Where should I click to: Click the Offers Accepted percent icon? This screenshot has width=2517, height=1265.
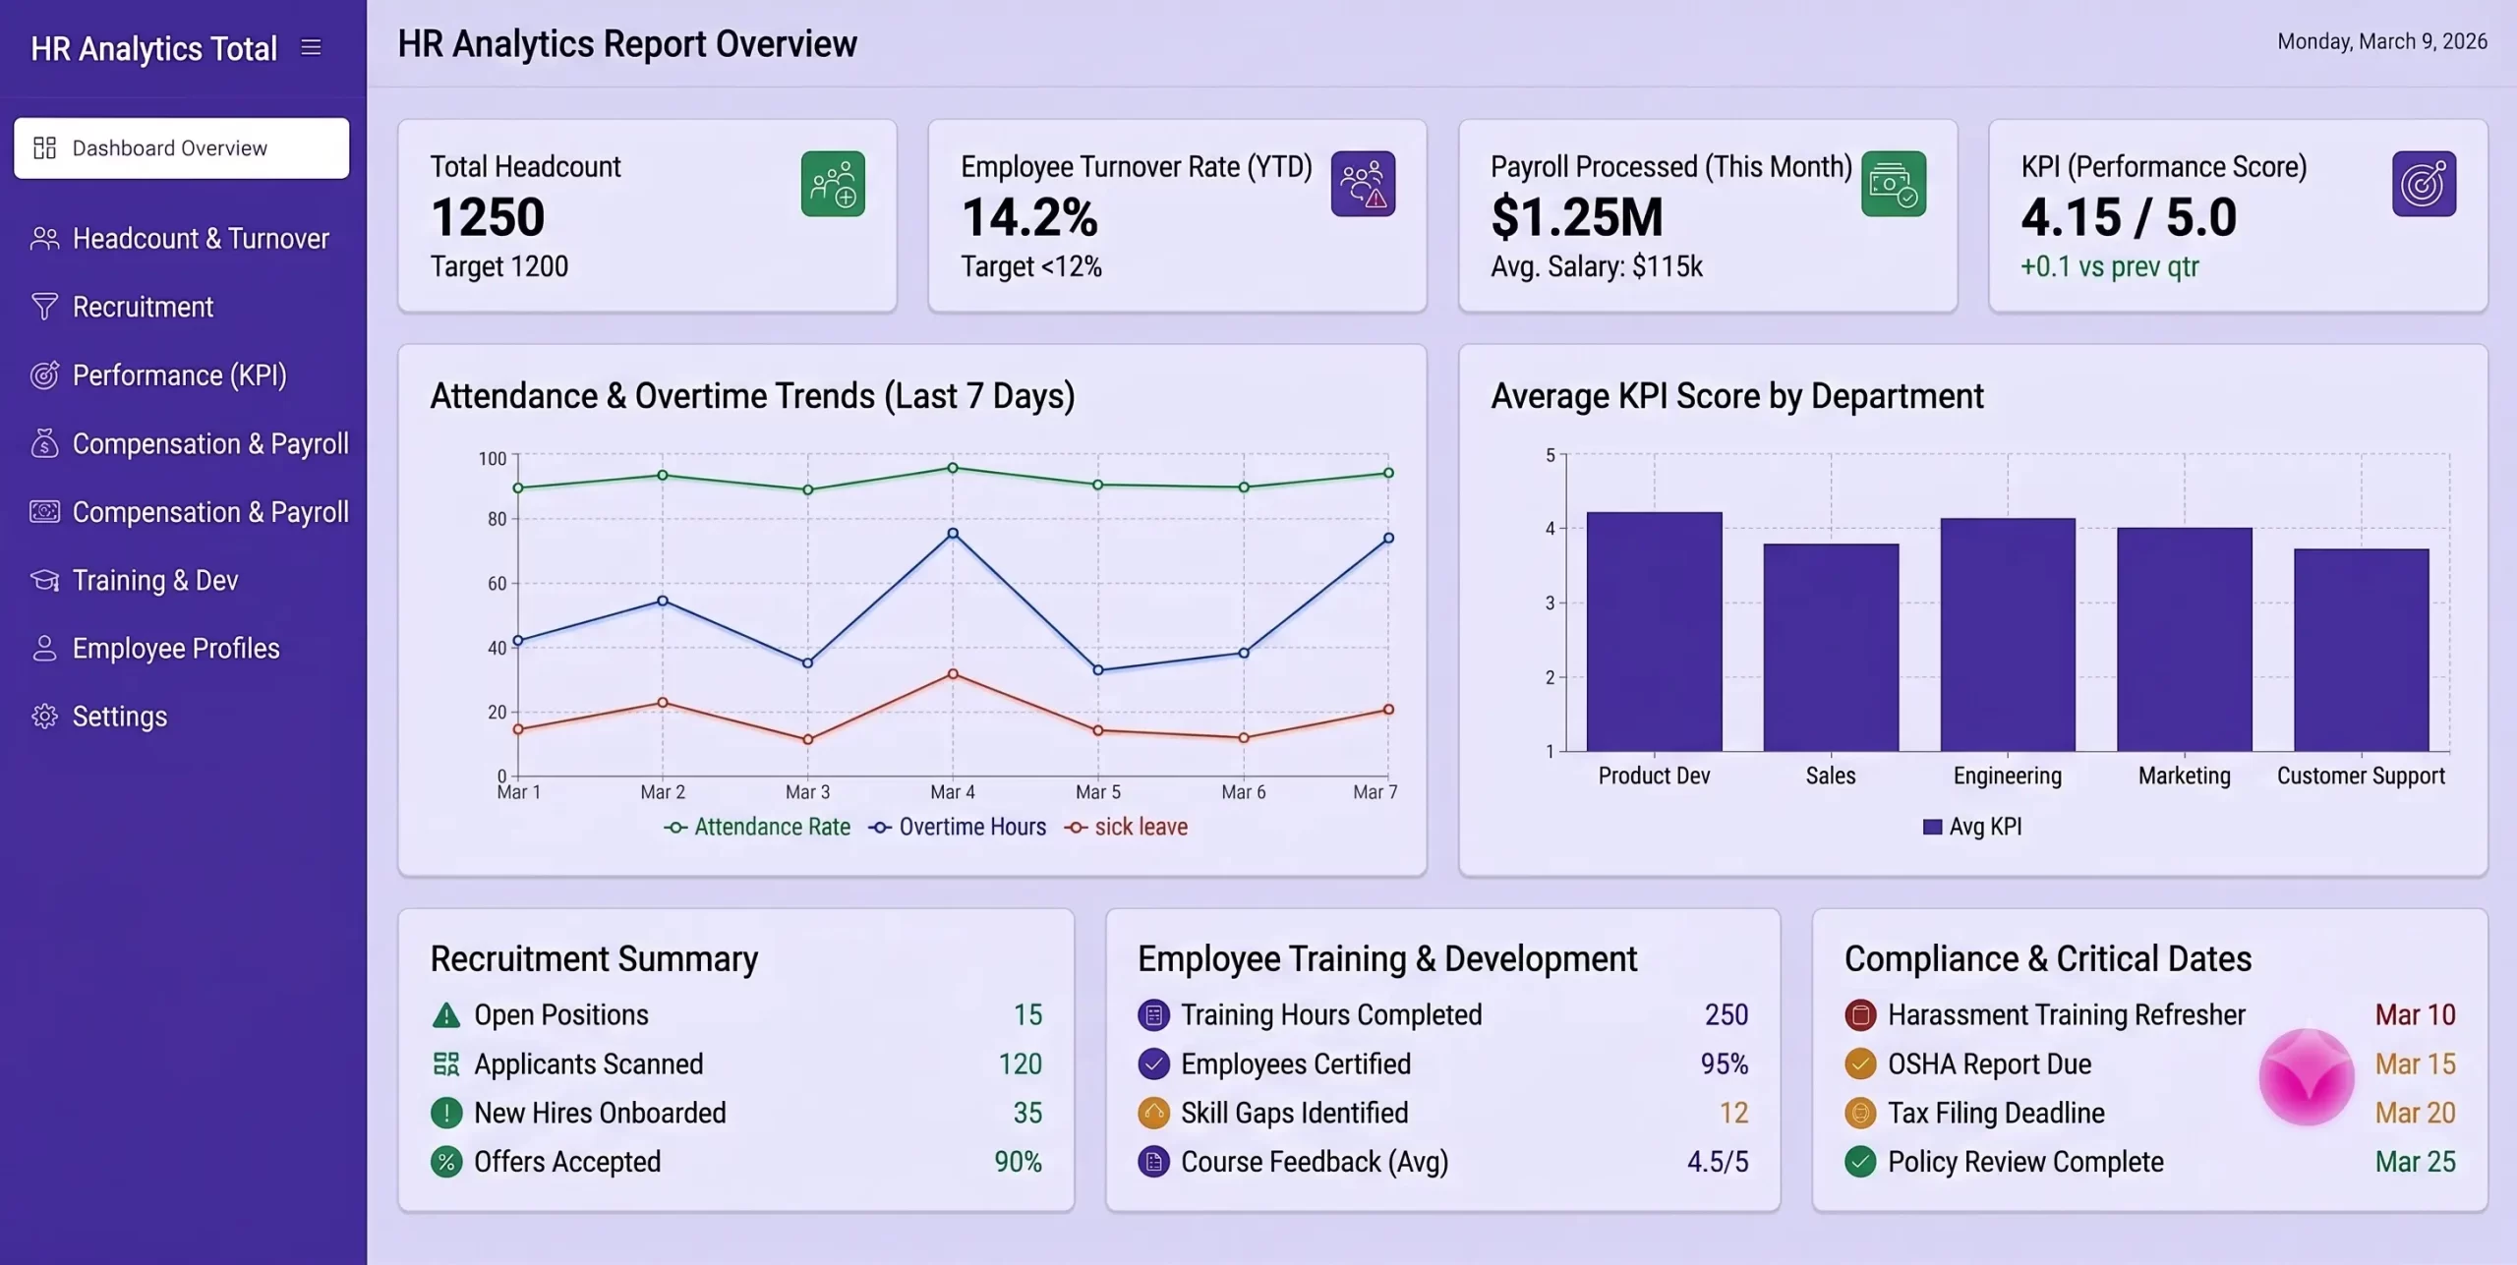pyautogui.click(x=446, y=1162)
